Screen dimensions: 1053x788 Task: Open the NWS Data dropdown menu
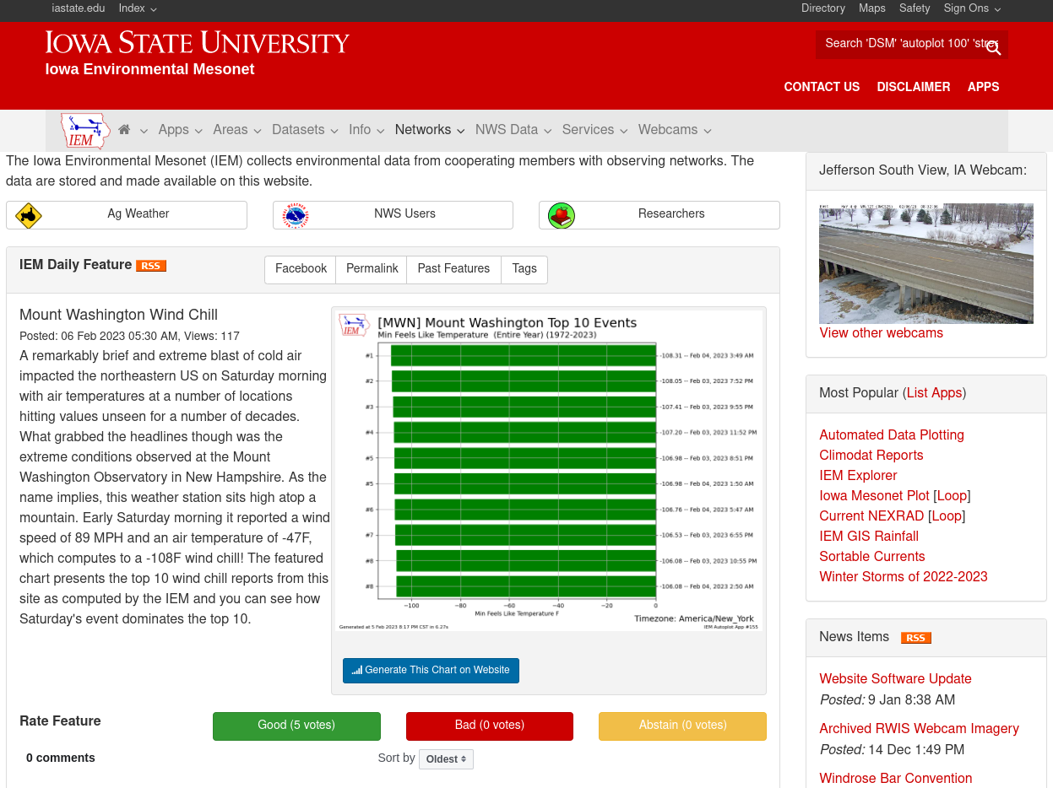(513, 130)
